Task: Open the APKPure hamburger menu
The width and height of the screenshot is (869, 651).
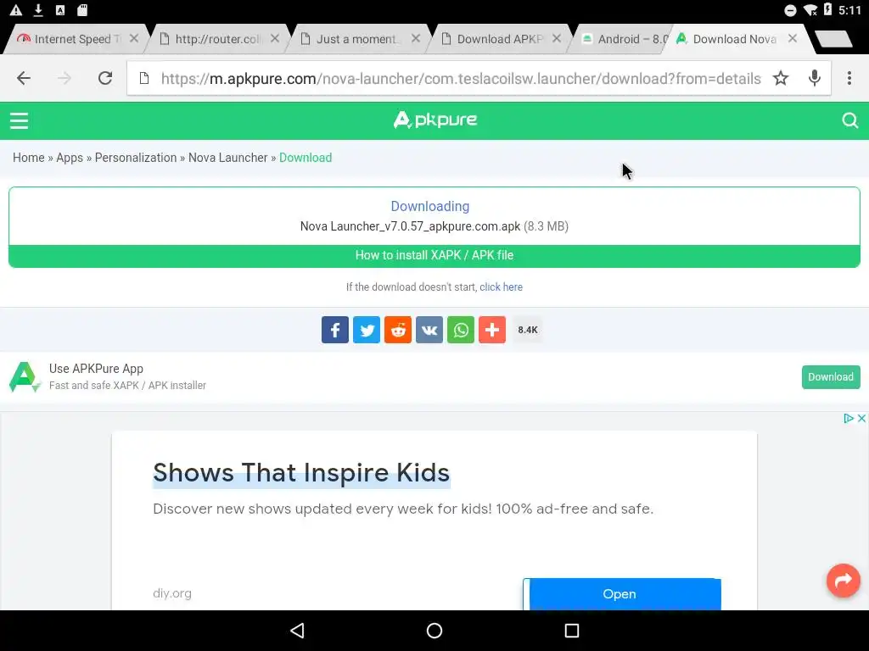Action: tap(19, 120)
